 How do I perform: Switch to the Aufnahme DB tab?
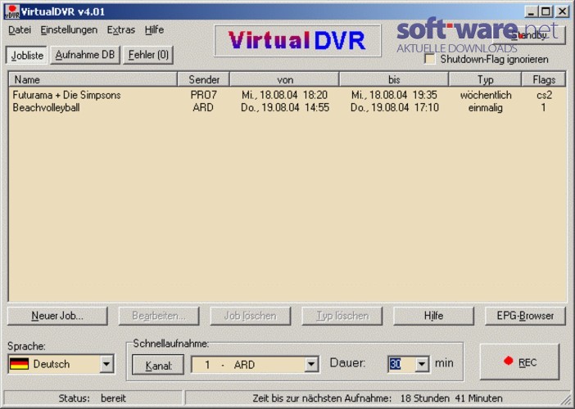coord(85,55)
